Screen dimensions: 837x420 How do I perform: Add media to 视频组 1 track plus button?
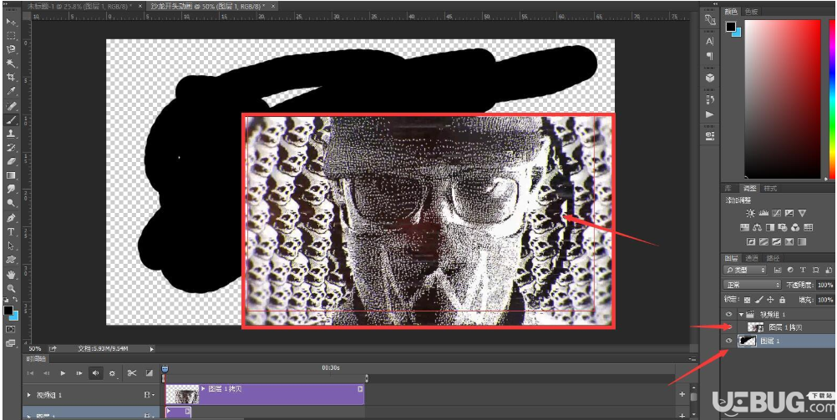(682, 394)
